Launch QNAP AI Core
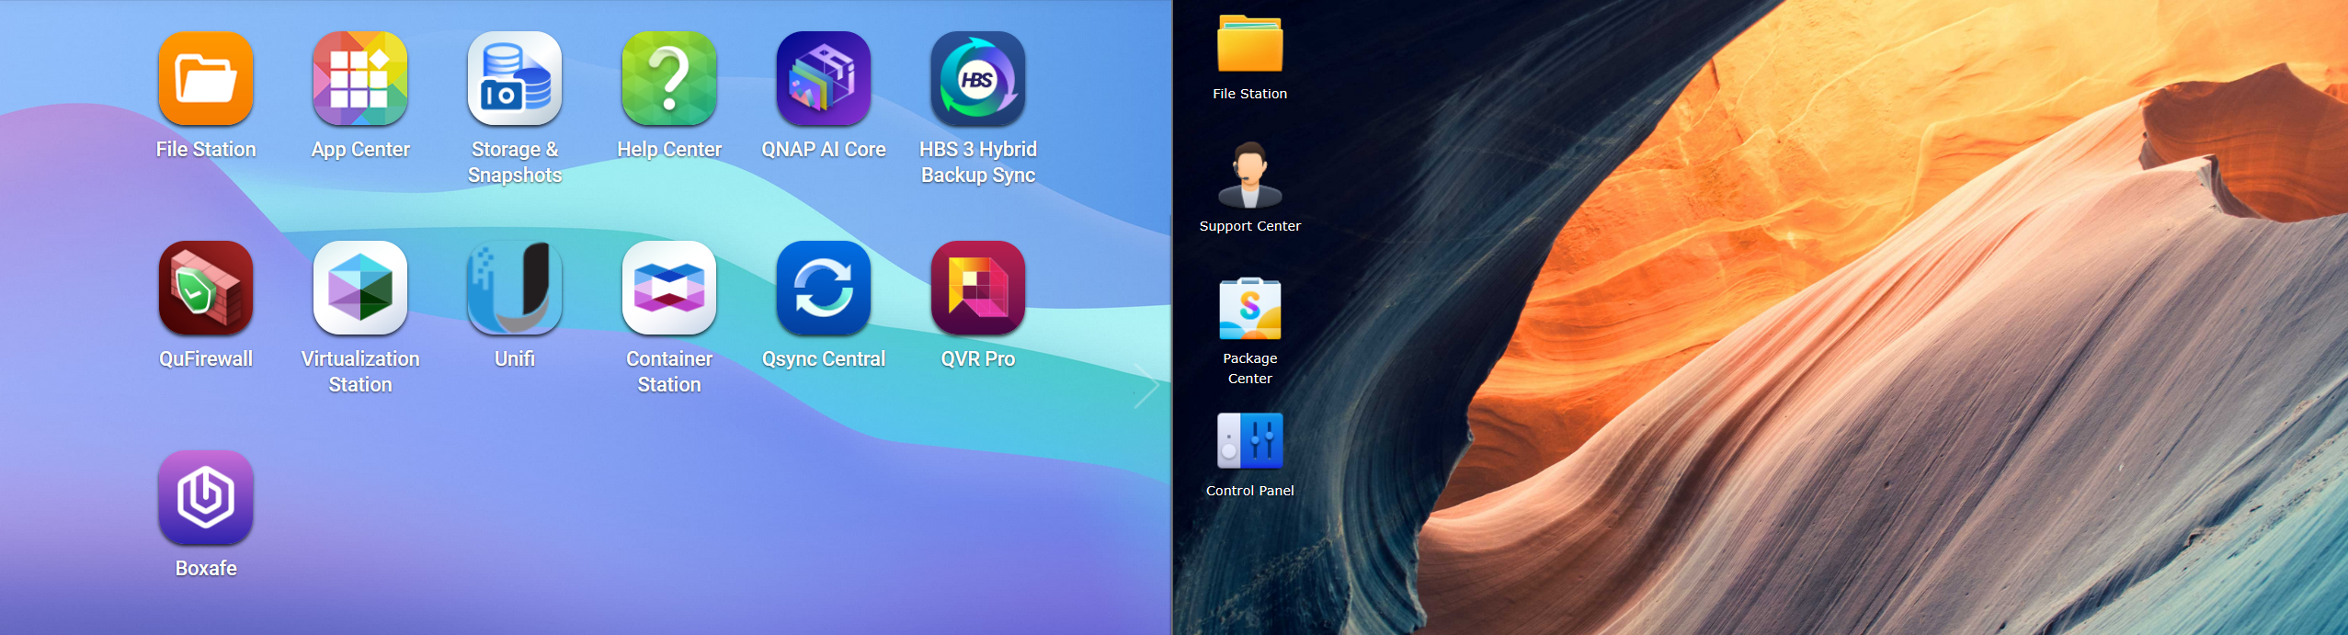 [x=824, y=78]
